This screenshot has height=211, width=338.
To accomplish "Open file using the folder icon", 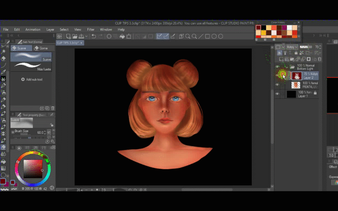I will (x=74, y=37).
